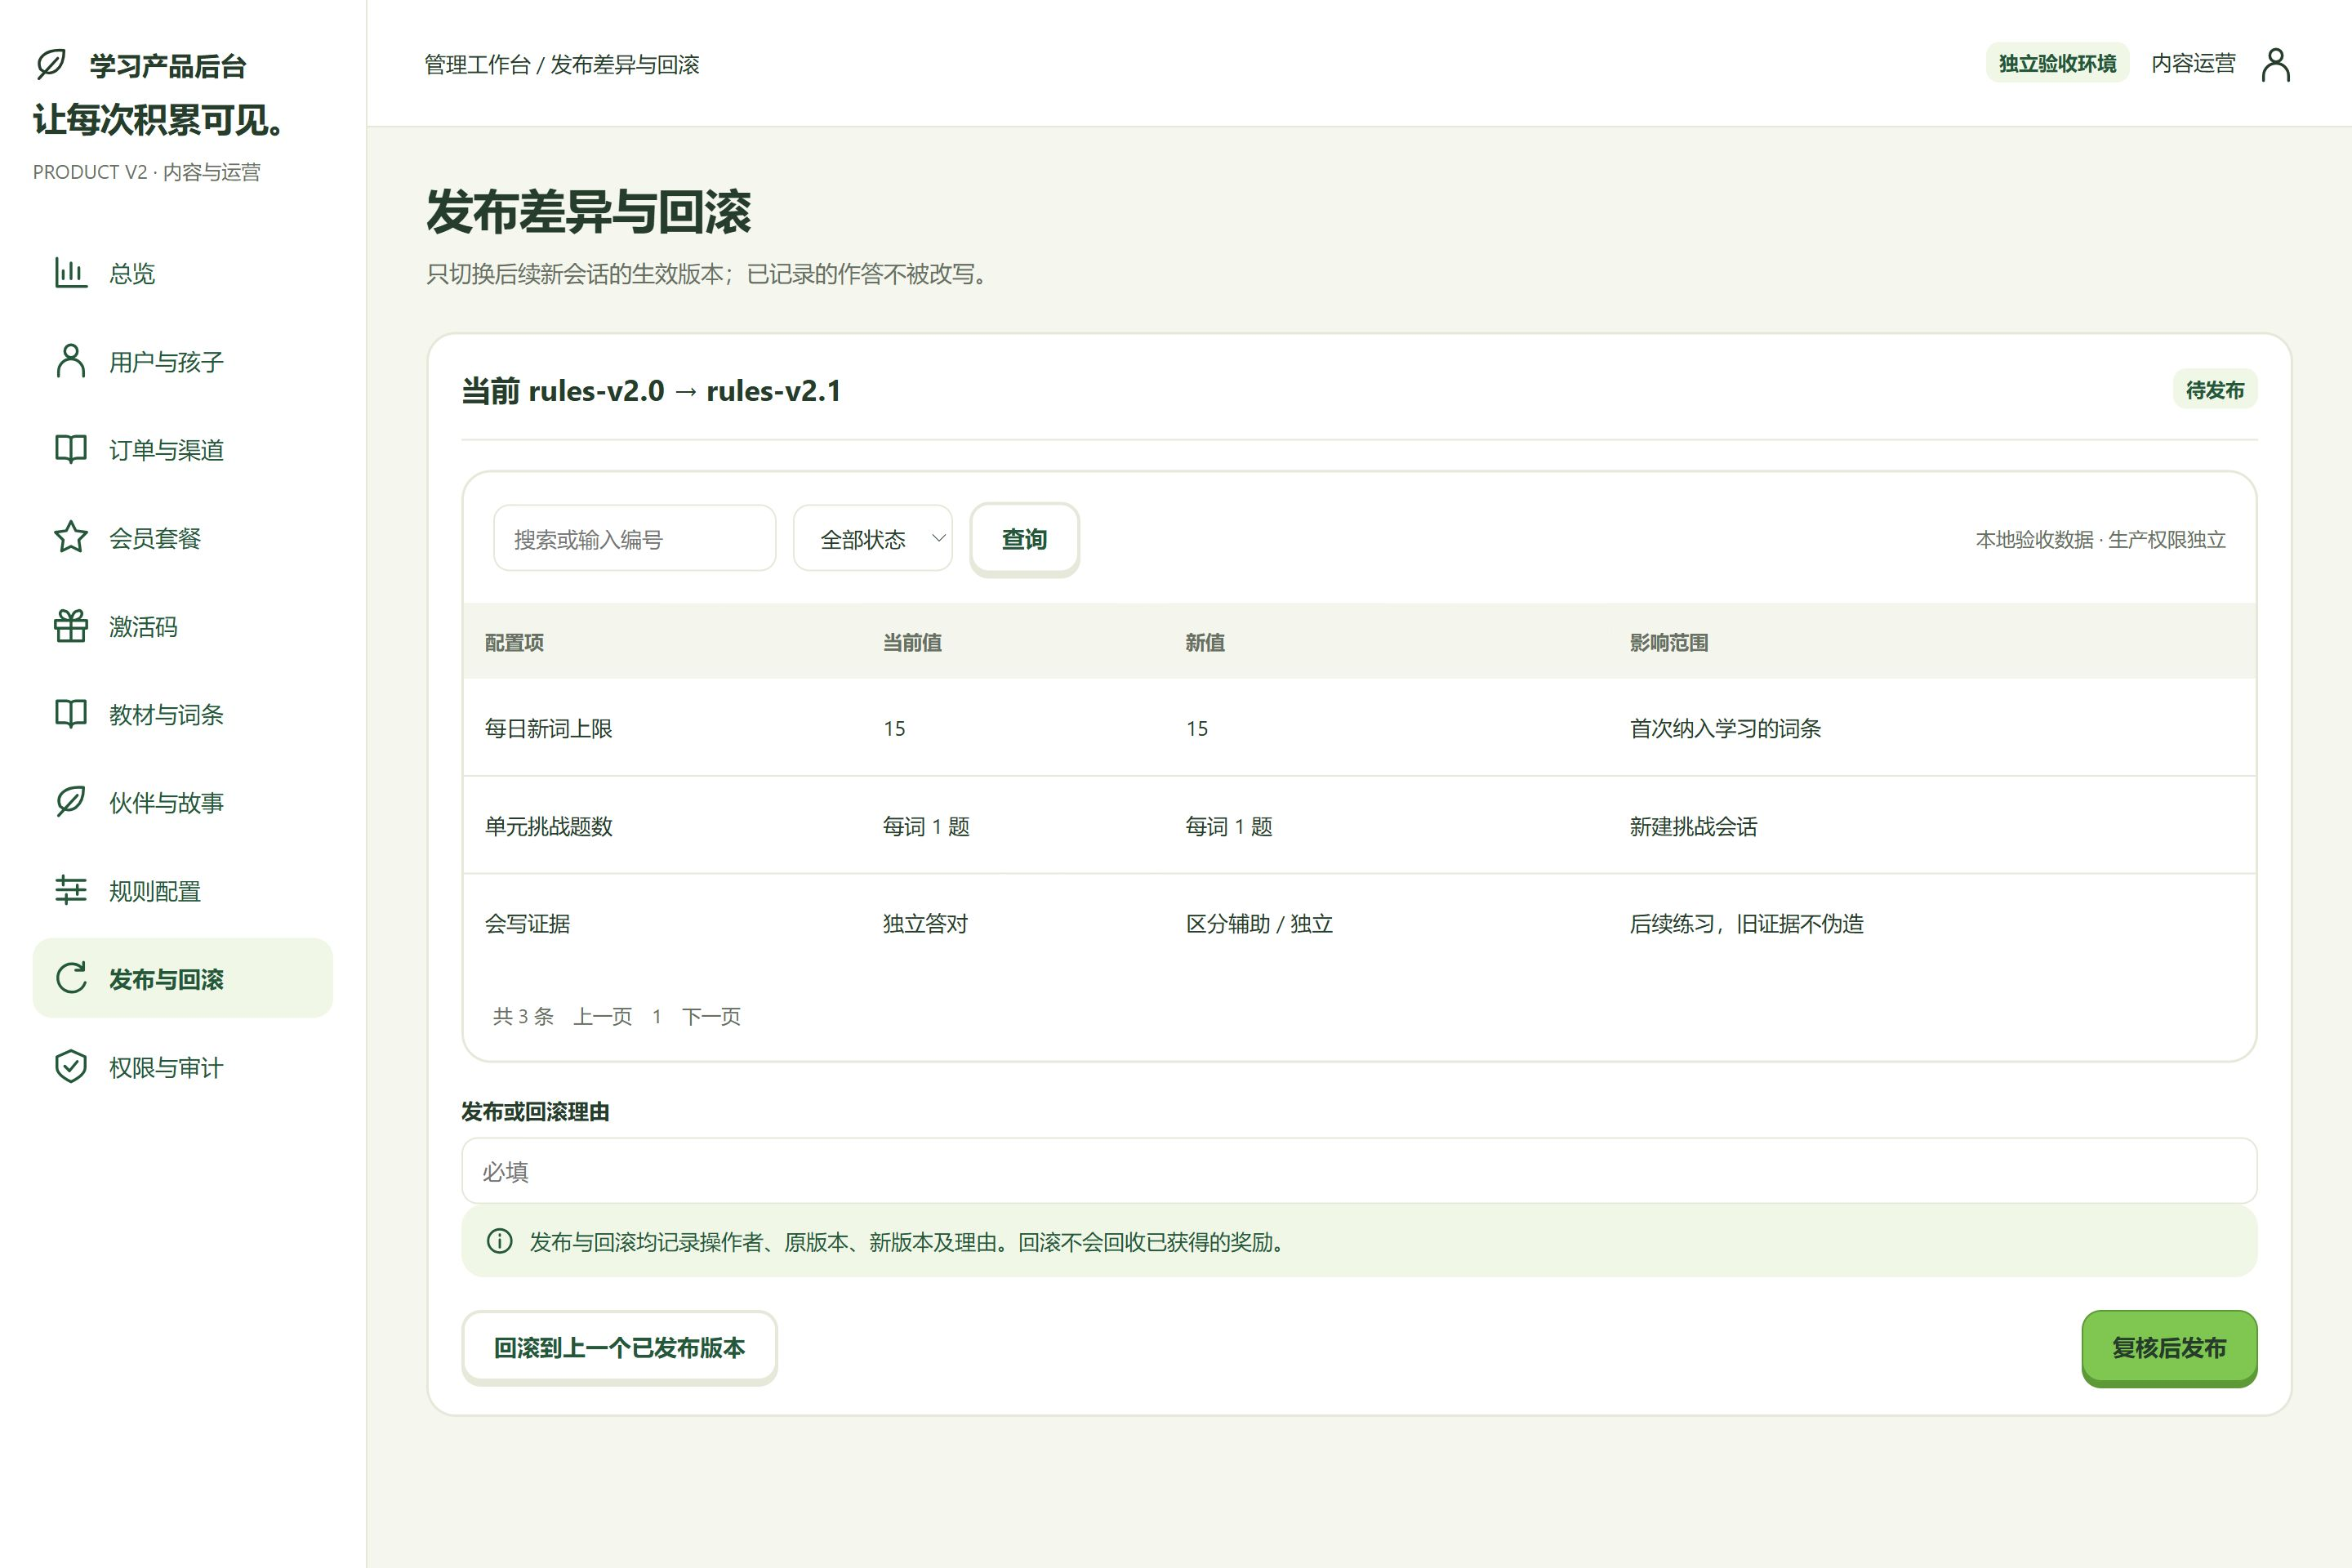Select the 会写证据 table row

(x=1359, y=923)
